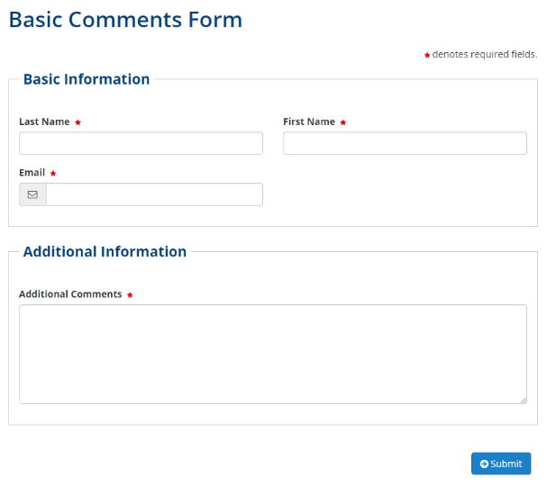
Task: Click inside the Additional Comments textarea
Action: 272,354
